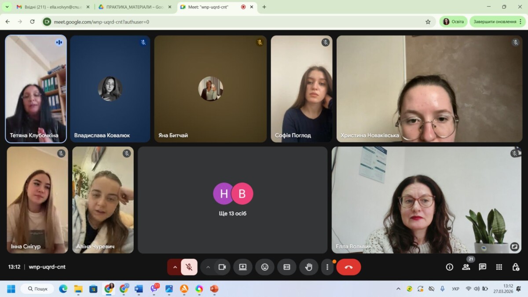Open more options three-dot menu
The width and height of the screenshot is (528, 297).
[327, 267]
